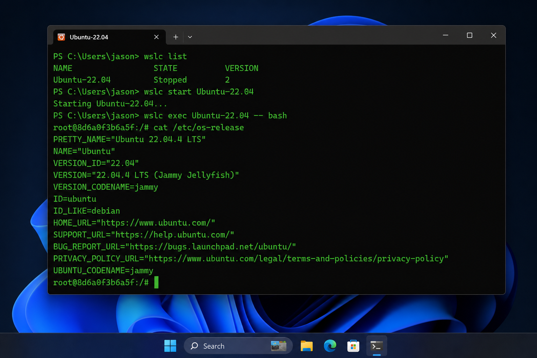The image size is (537, 358).
Task: Click the ID_LIKE=debian line
Action: click(87, 211)
